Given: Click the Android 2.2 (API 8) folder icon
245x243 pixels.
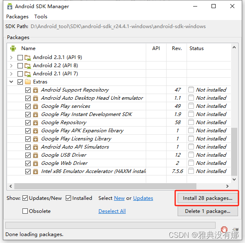Looking at the screenshot, I should tap(28, 66).
